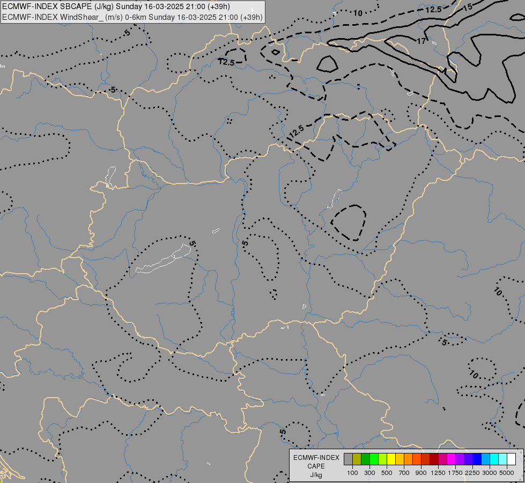The height and width of the screenshot is (483, 525).
Task: Click the 15 wind shear contour label
Action: click(468, 7)
